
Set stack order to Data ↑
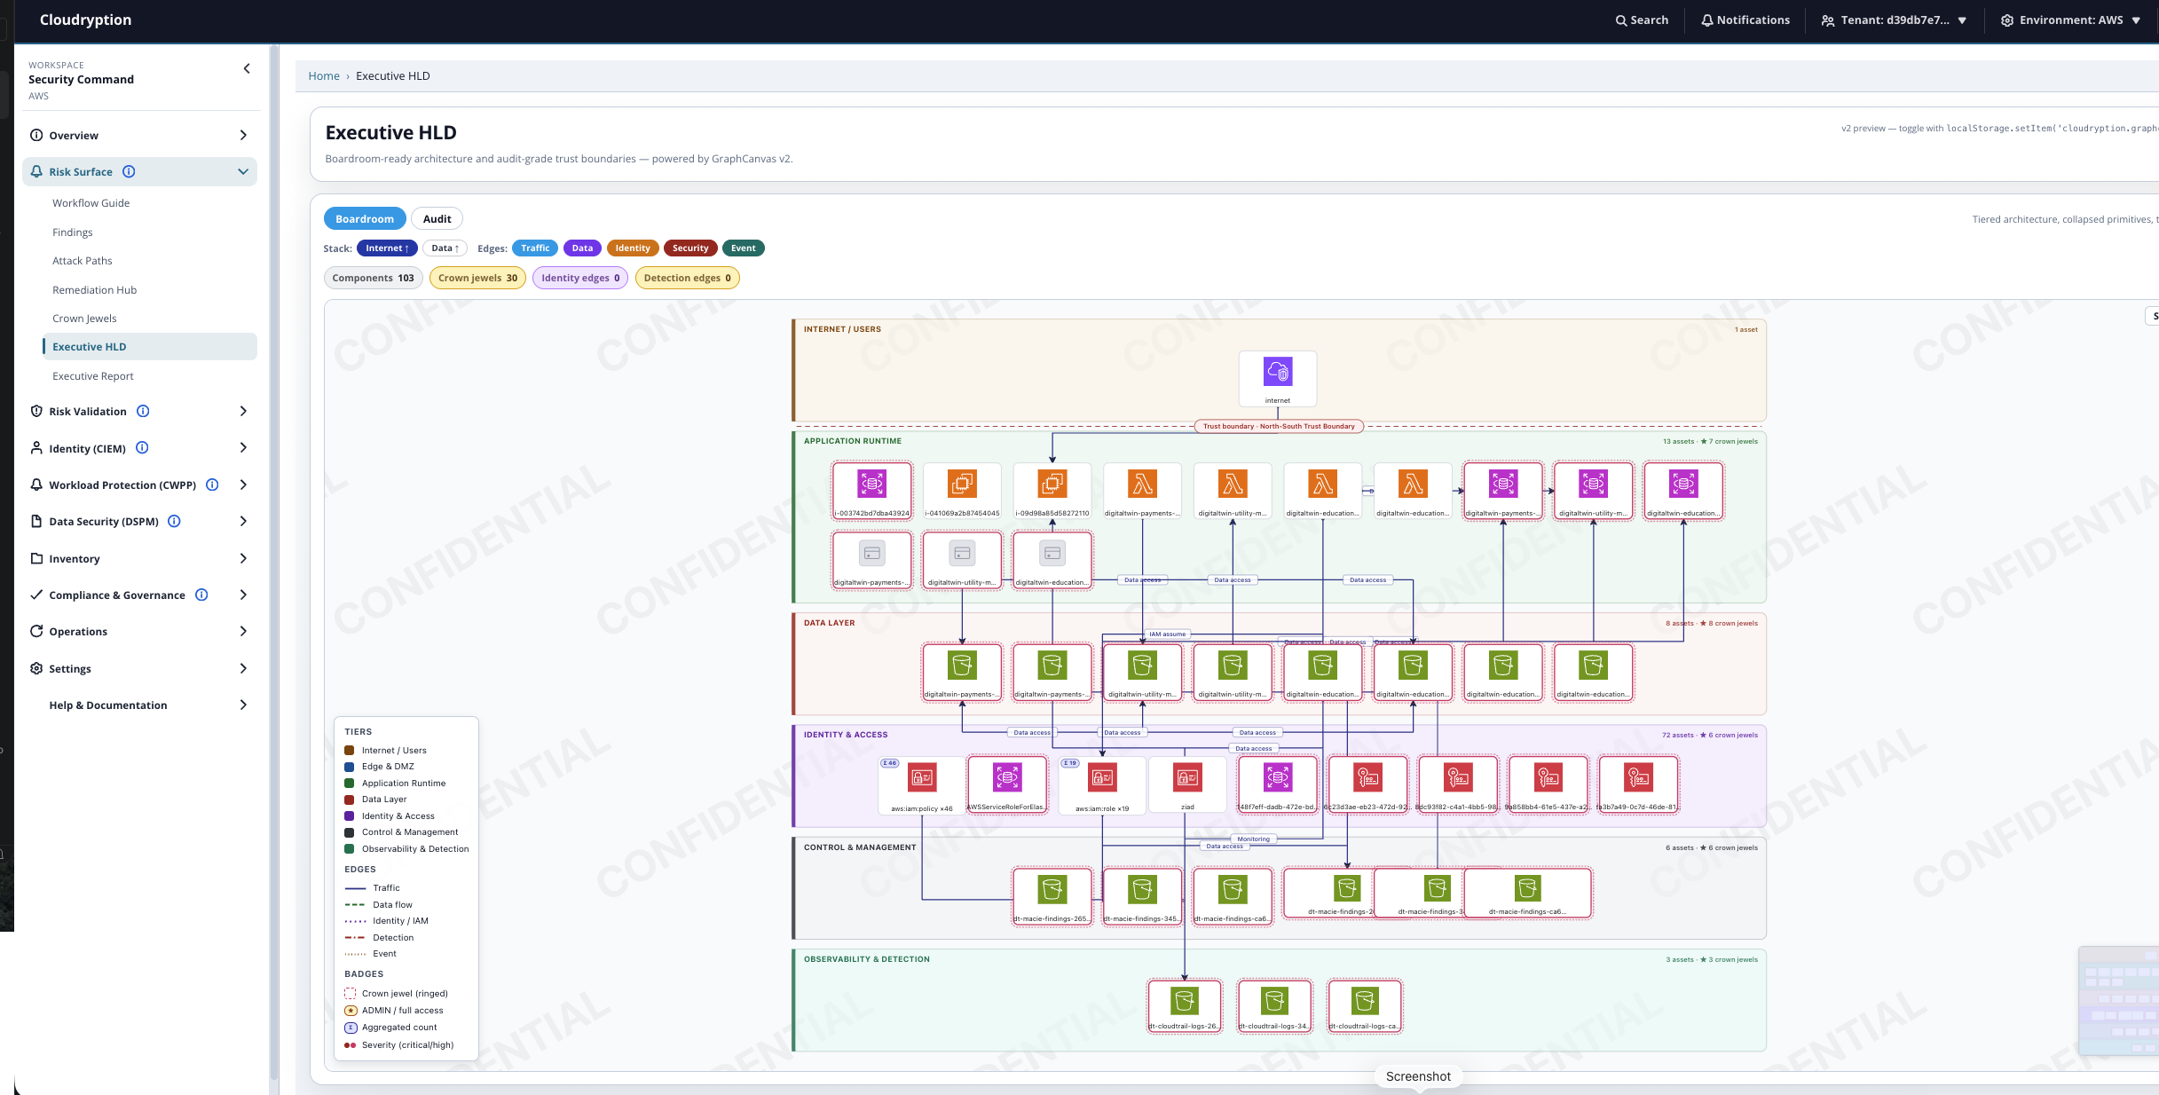(x=445, y=248)
